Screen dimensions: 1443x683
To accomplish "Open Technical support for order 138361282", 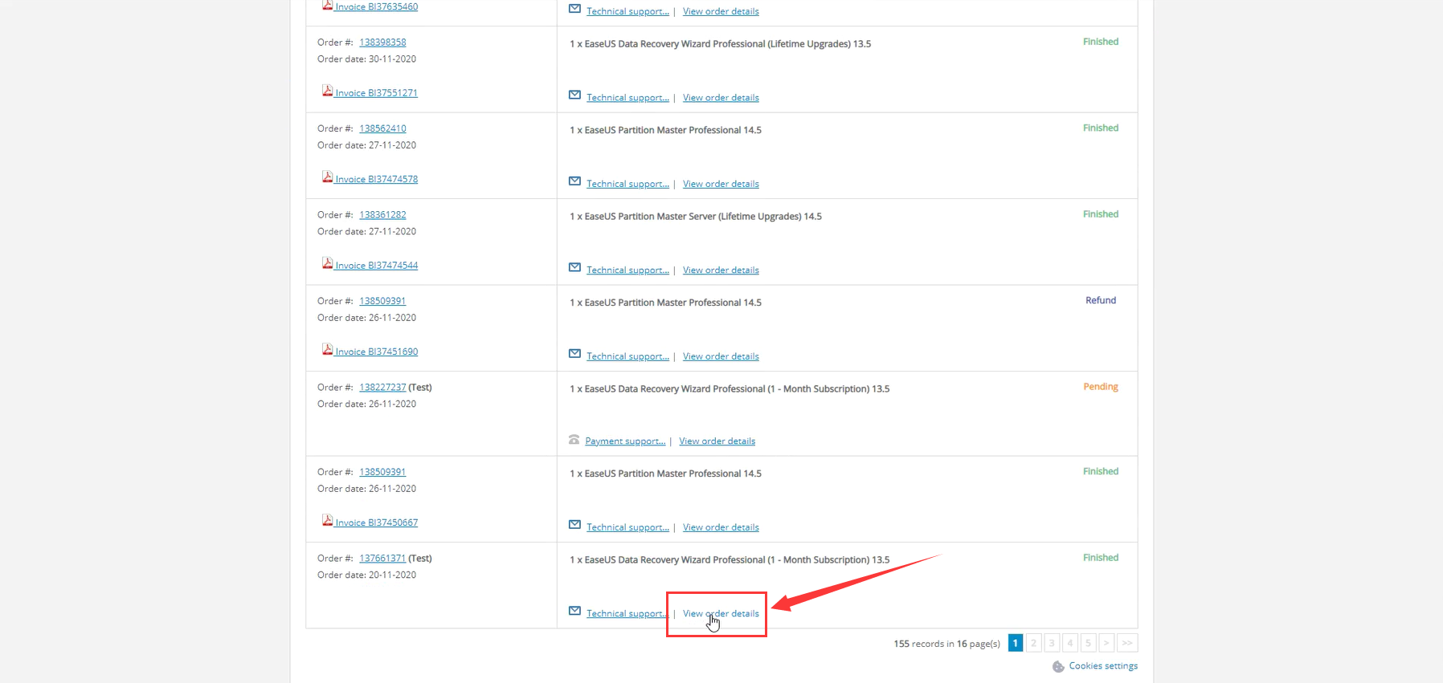I will click(x=627, y=270).
